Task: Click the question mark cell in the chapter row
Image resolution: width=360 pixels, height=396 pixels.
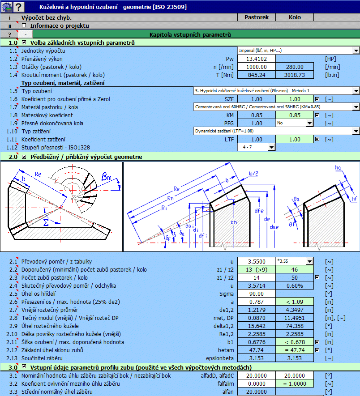Action: click(x=9, y=34)
